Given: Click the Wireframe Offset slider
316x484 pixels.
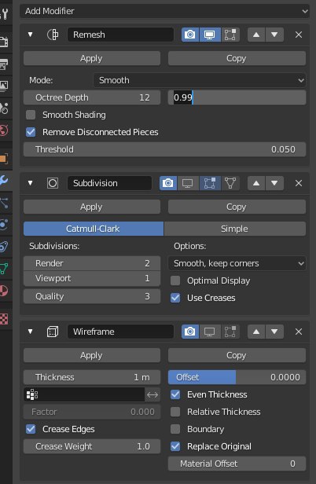Looking at the screenshot, I should [x=237, y=377].
